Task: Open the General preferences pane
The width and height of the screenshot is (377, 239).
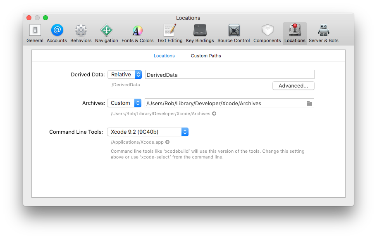Action: 35,33
